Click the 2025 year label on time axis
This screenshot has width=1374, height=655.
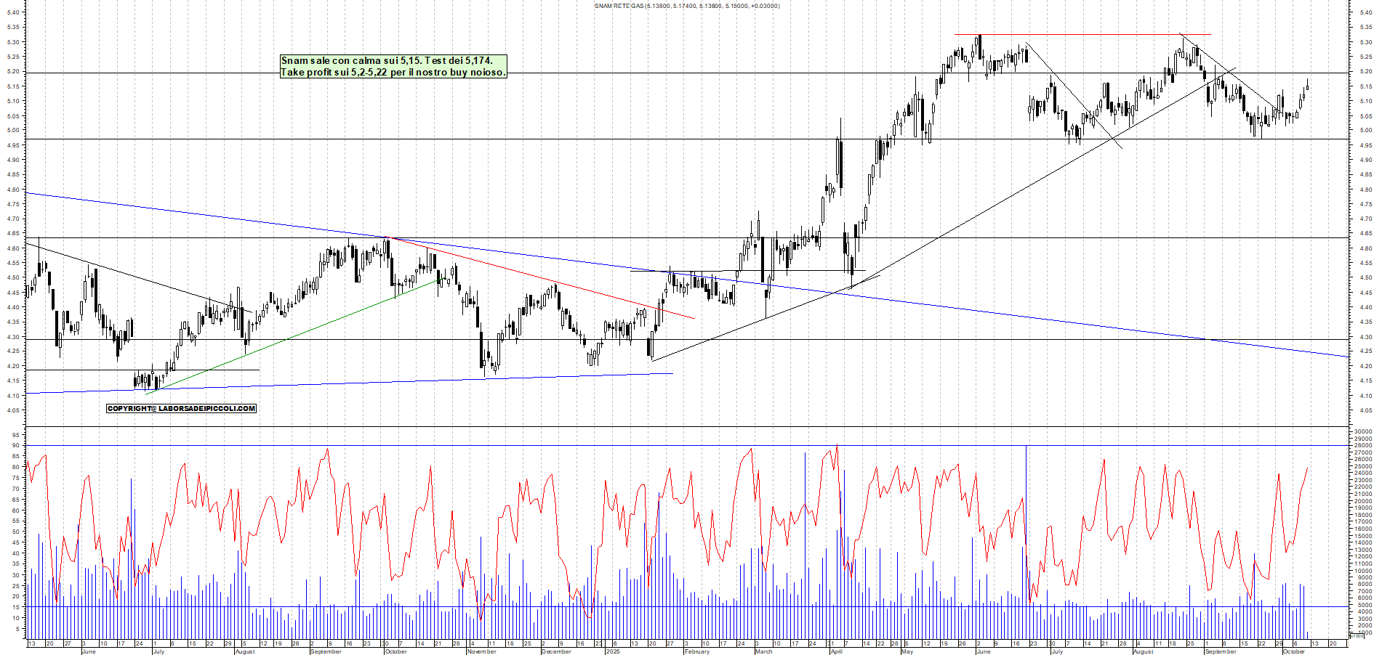pos(613,651)
